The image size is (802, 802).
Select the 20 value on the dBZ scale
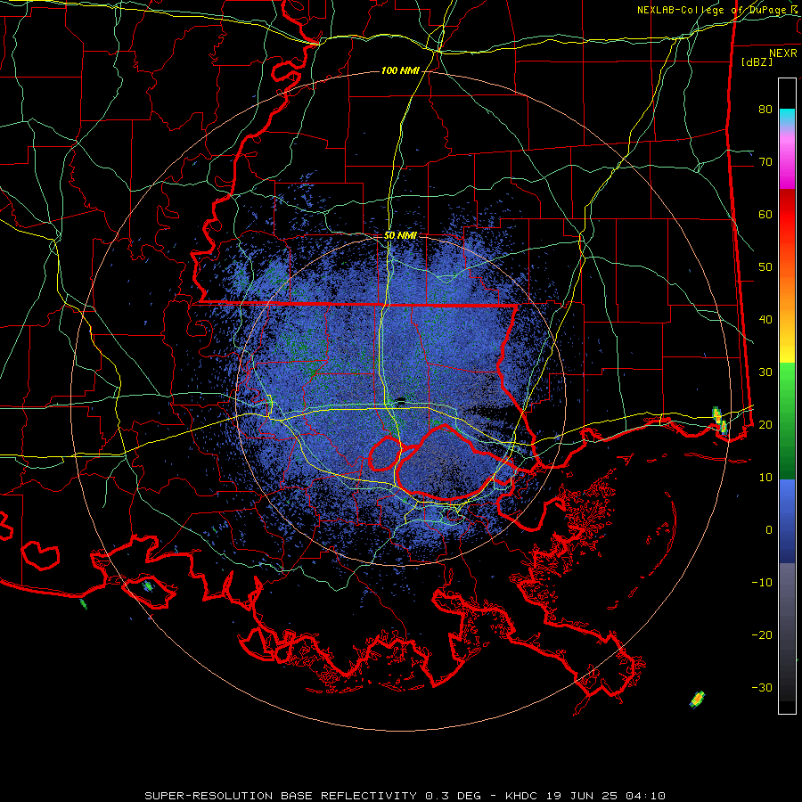point(765,424)
